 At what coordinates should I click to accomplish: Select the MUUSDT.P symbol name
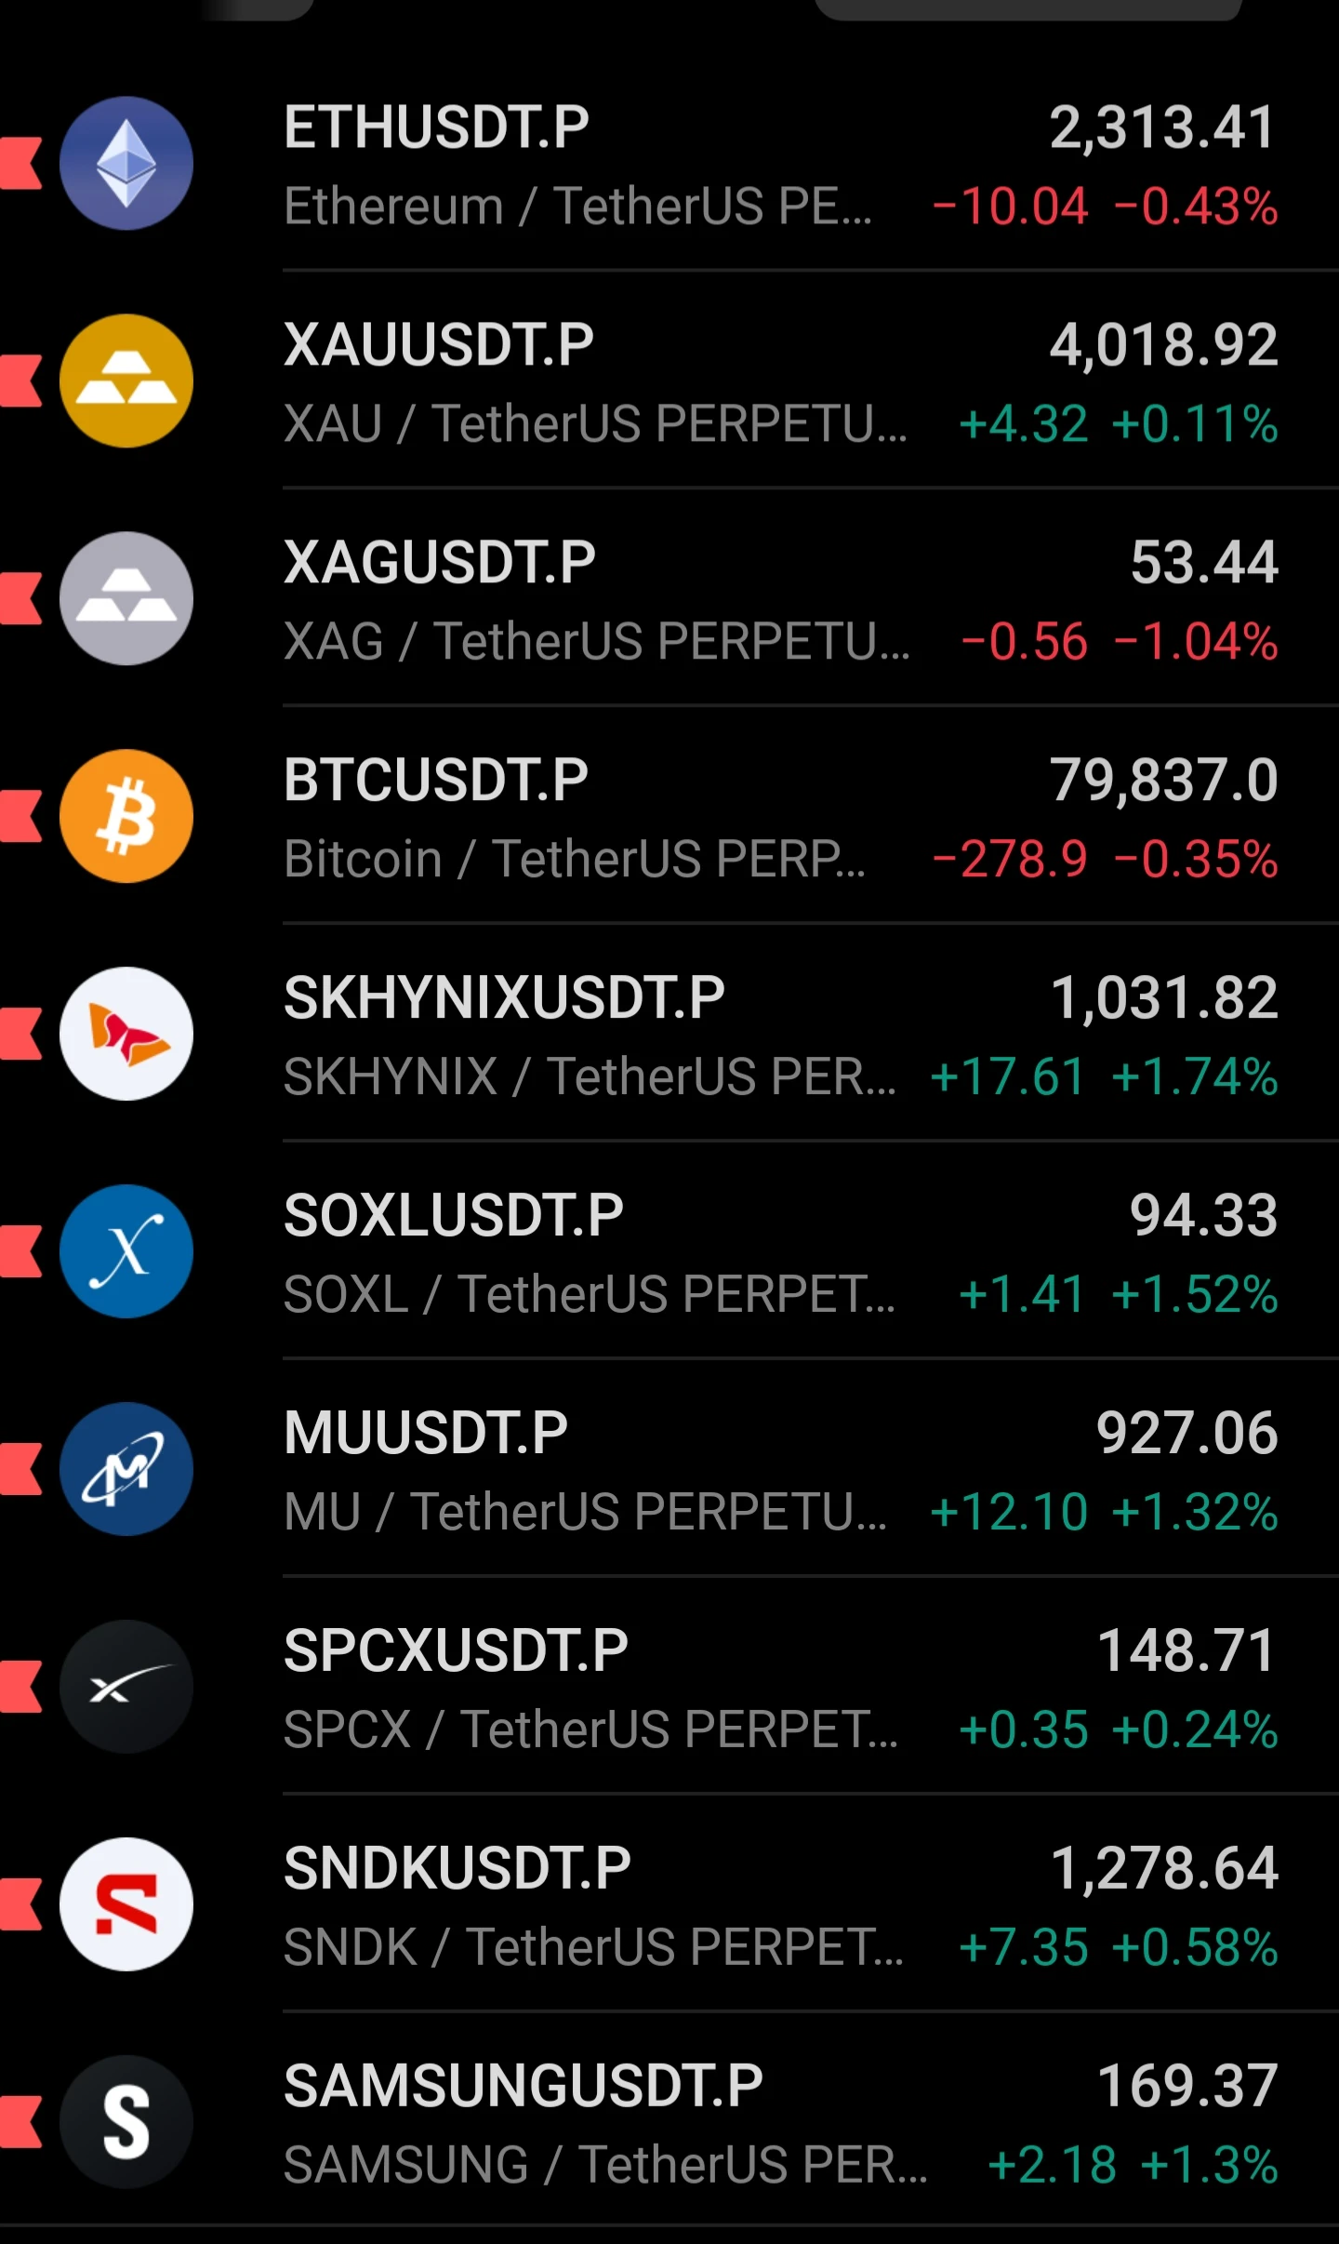coord(426,1433)
